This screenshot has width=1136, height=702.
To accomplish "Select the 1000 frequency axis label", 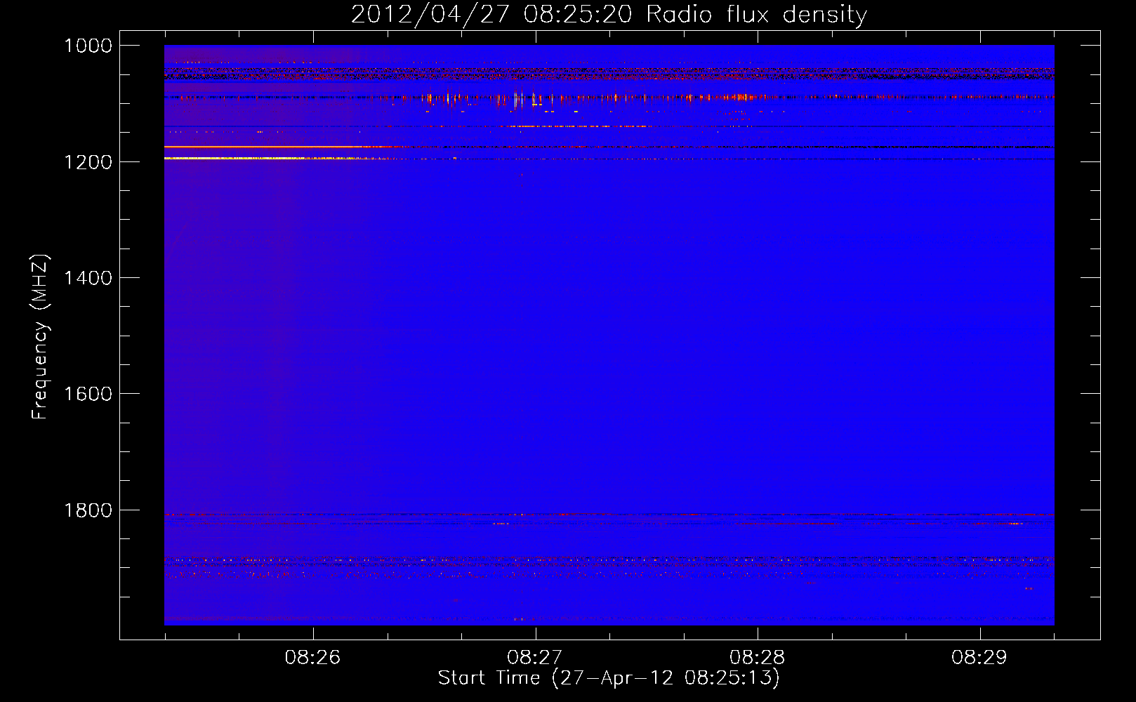I will (x=88, y=46).
